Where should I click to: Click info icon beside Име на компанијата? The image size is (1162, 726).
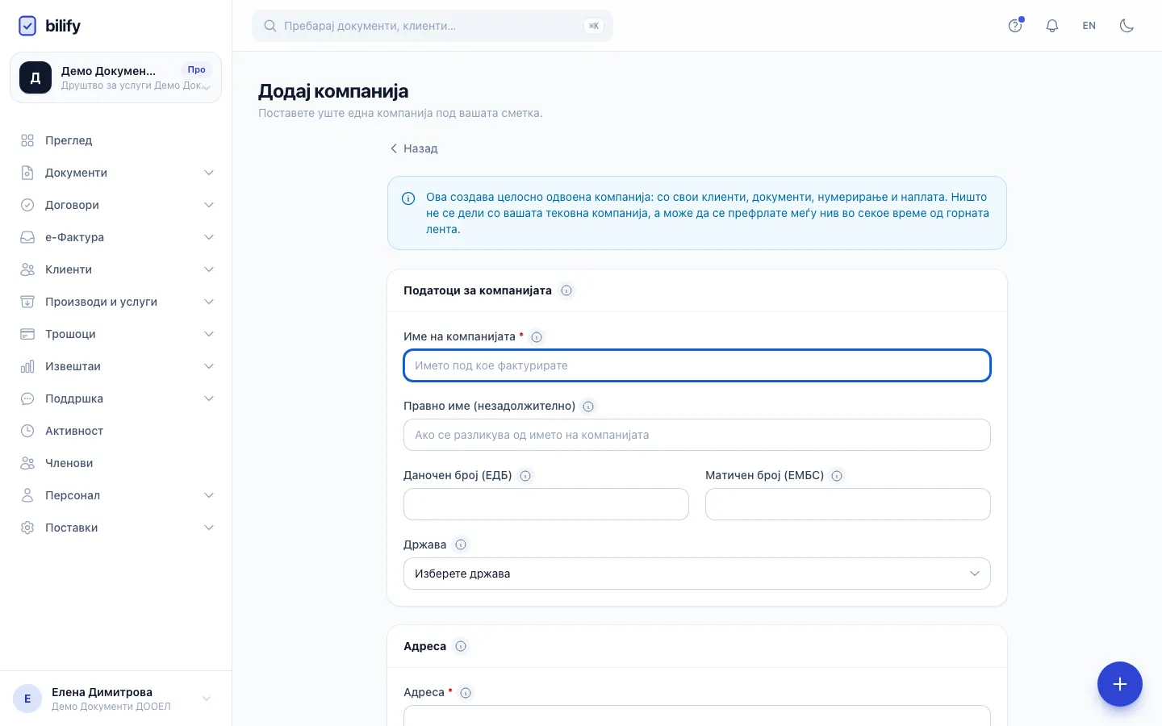[x=537, y=337]
